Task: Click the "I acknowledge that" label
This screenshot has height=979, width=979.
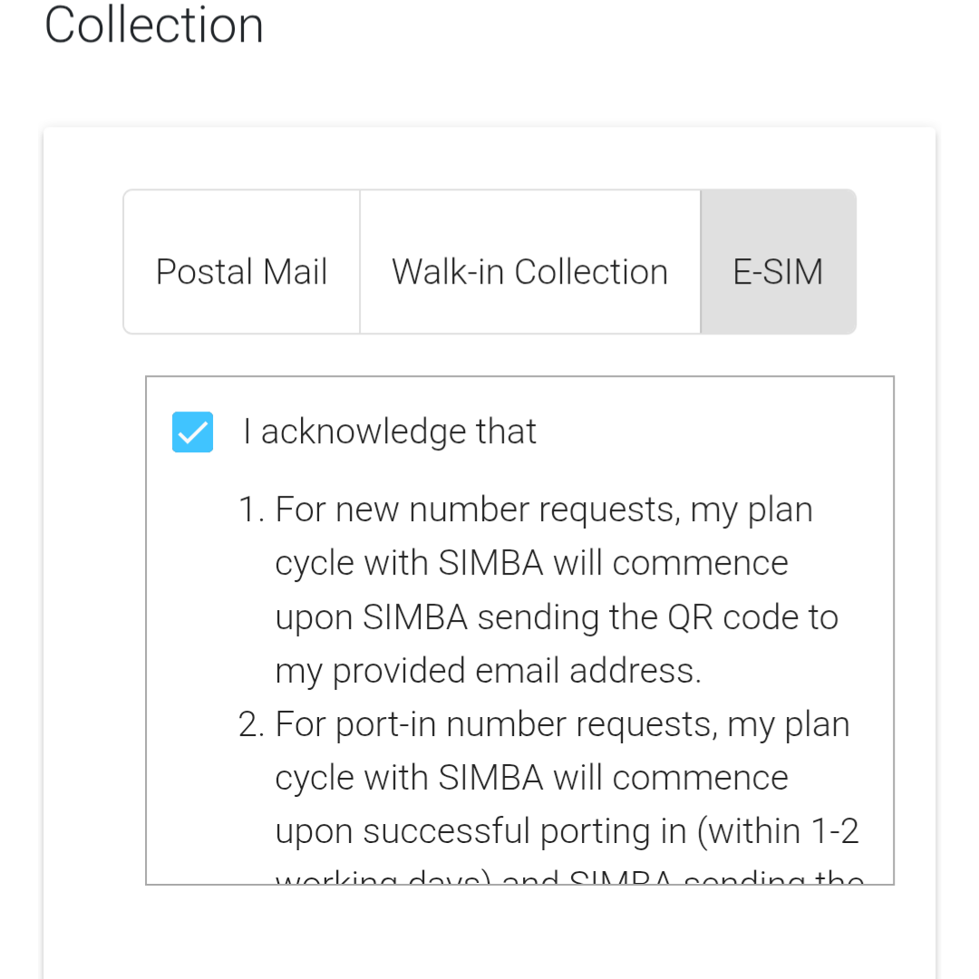Action: [390, 432]
